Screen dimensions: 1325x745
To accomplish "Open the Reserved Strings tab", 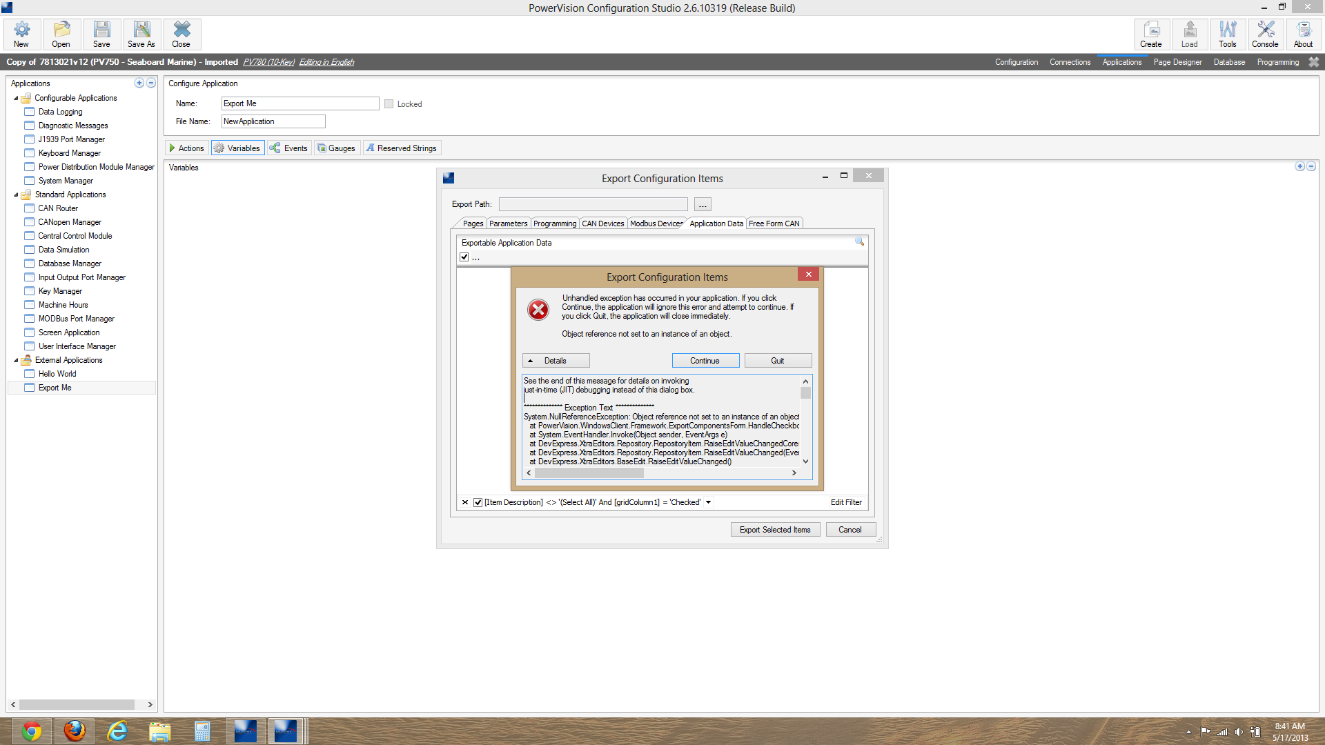I will [402, 148].
